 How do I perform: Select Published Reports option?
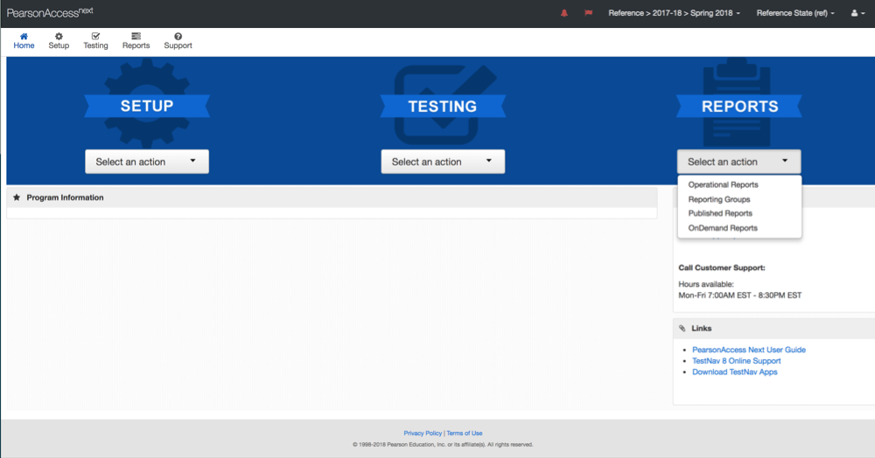pos(719,213)
